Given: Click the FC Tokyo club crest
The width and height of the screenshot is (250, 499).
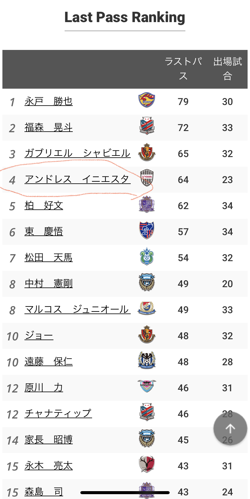Looking at the screenshot, I should coord(147,230).
